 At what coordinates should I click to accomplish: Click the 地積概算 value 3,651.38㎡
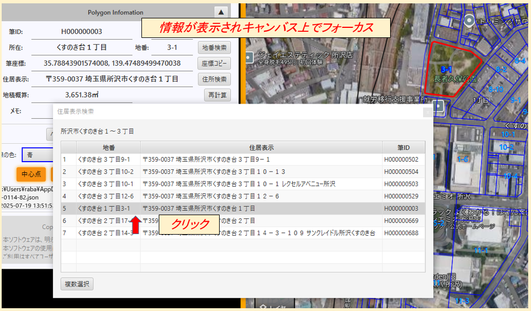(82, 95)
